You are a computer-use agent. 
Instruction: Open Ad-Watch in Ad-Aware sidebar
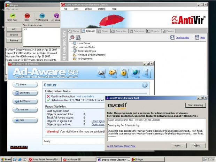[x=25, y=101]
